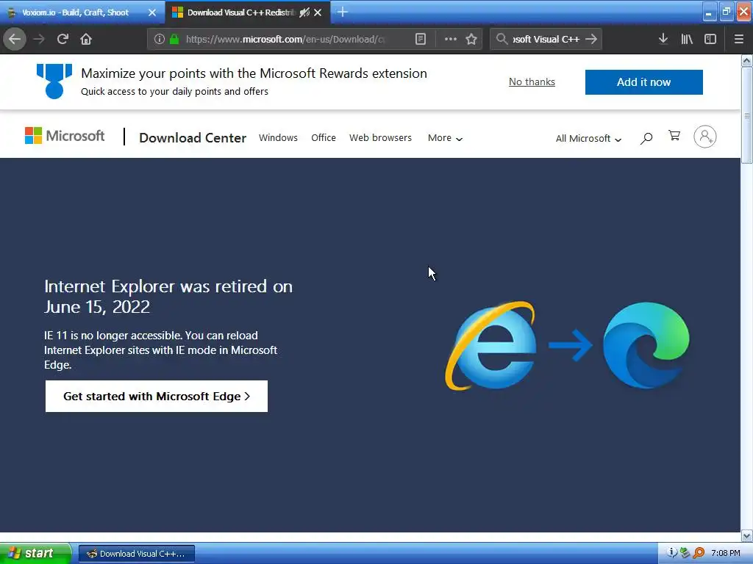Screen dimensions: 753x564
Task: Click the scrollbar down arrow
Action: point(746,535)
